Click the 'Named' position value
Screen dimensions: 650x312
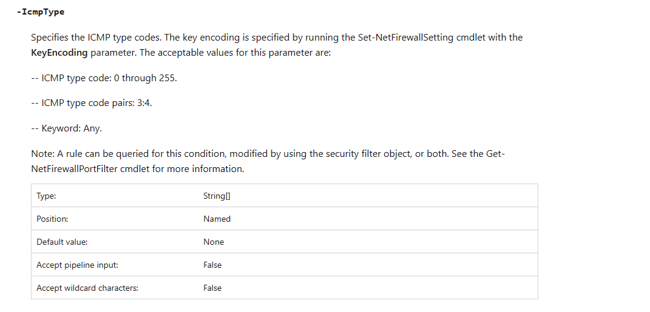pyautogui.click(x=217, y=219)
